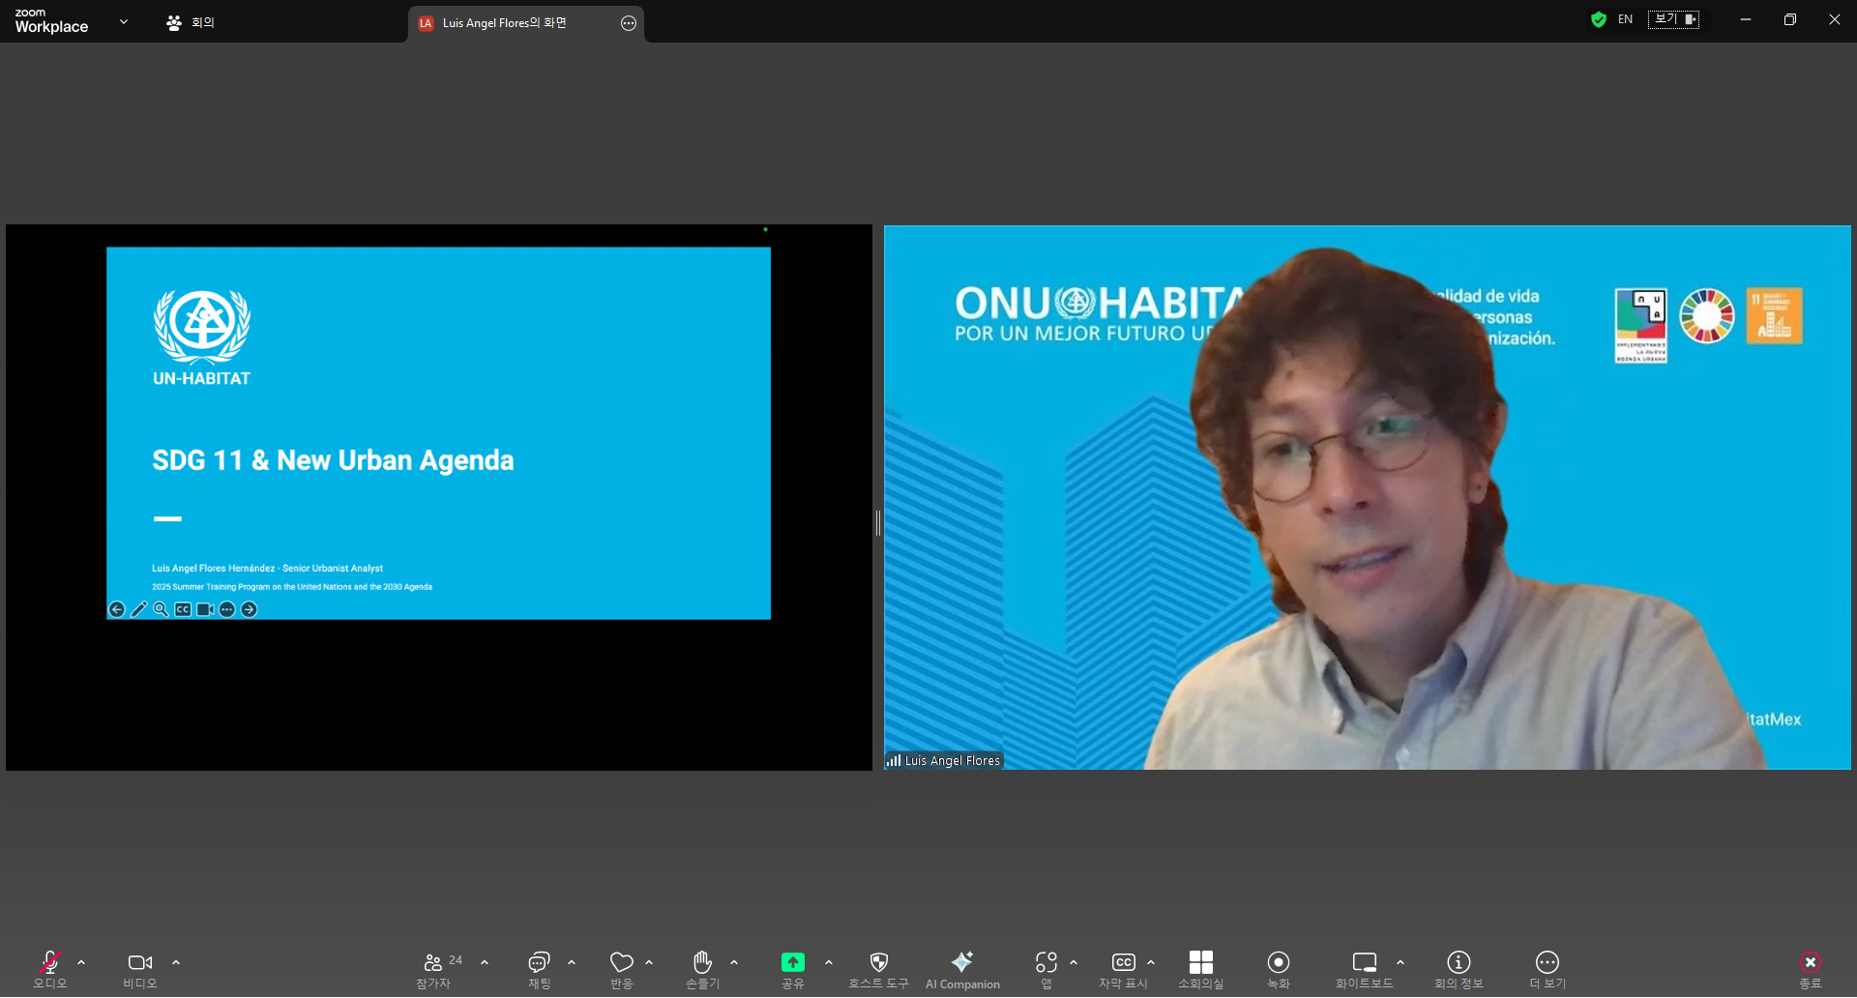Expand captions options arrow next to 자막 표시
1857x998 pixels.
(x=1151, y=962)
